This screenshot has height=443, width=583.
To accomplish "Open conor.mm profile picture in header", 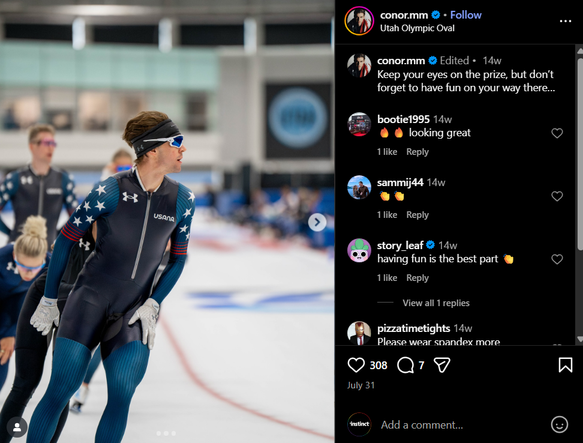I will [x=359, y=21].
